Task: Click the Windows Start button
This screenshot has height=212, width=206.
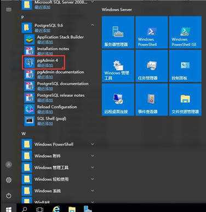Action: point(8,209)
